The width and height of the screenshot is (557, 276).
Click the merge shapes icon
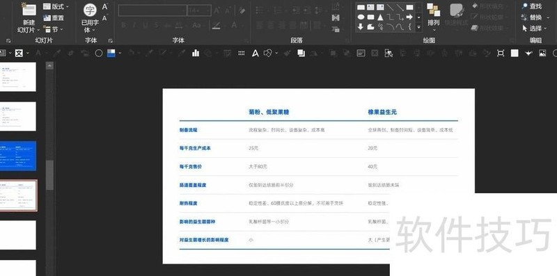[x=268, y=54]
